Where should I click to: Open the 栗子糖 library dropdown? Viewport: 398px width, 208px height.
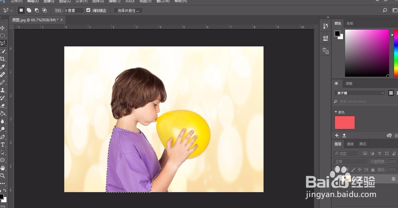click(x=360, y=93)
